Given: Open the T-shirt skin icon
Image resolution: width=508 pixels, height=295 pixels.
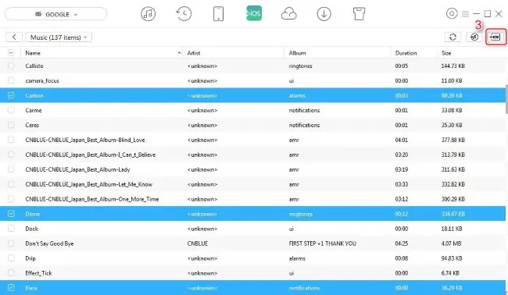Looking at the screenshot, I should [359, 14].
